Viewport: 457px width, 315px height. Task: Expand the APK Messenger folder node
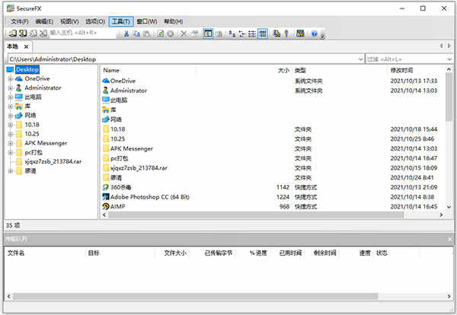tap(10, 143)
